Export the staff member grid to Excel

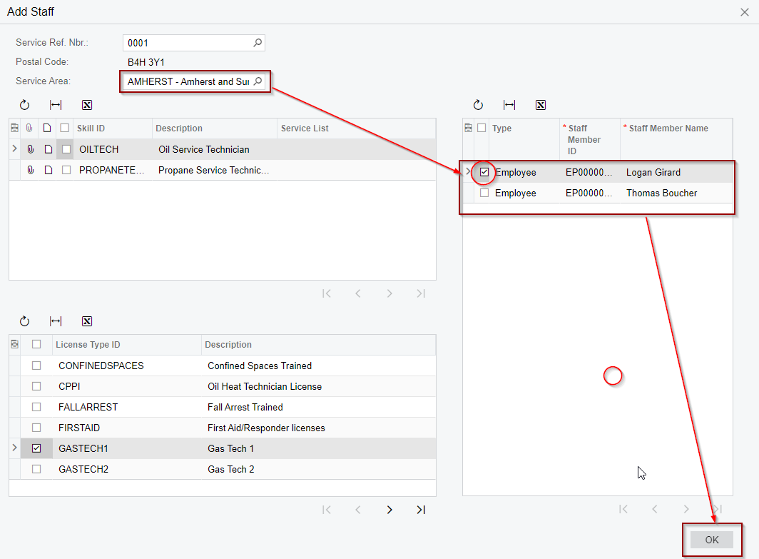tap(541, 105)
